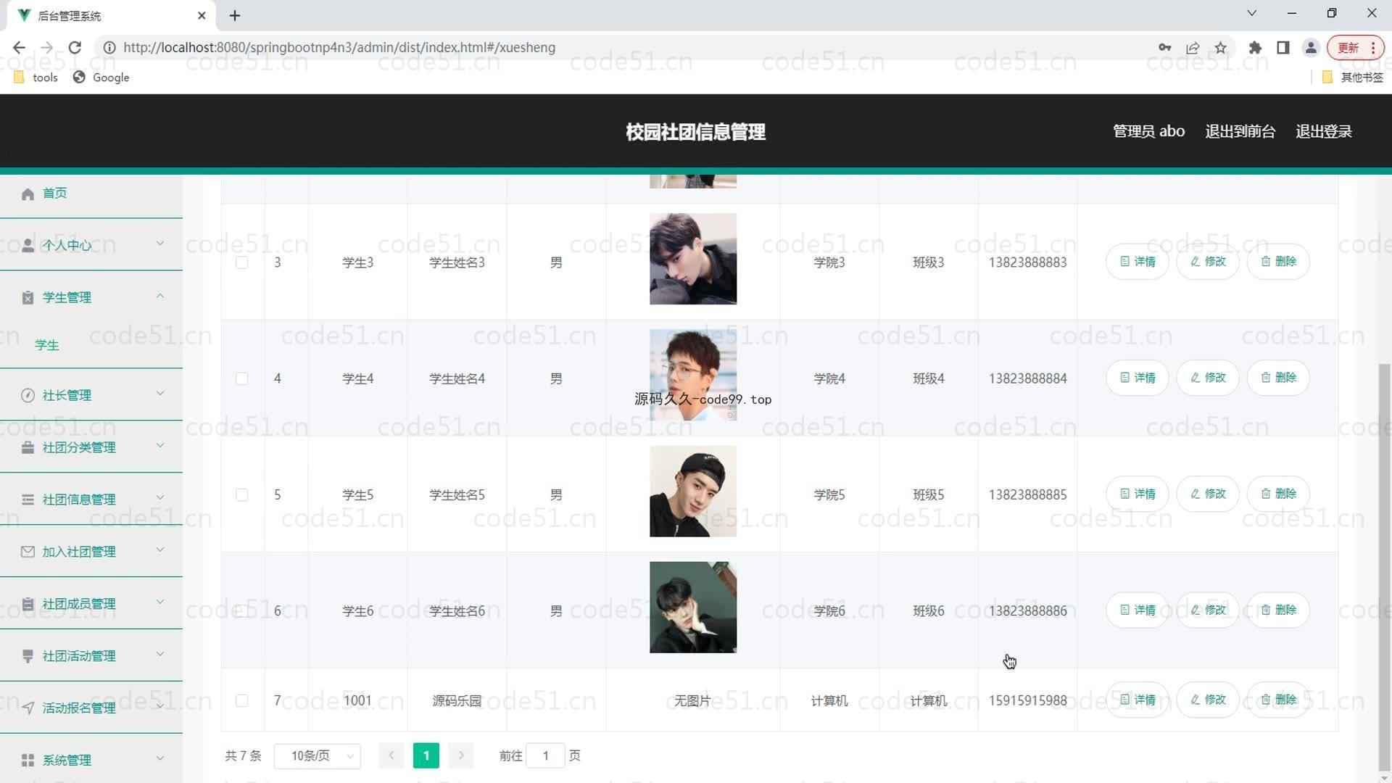Open the tools bookmarks folder
This screenshot has height=783, width=1392.
pos(35,78)
